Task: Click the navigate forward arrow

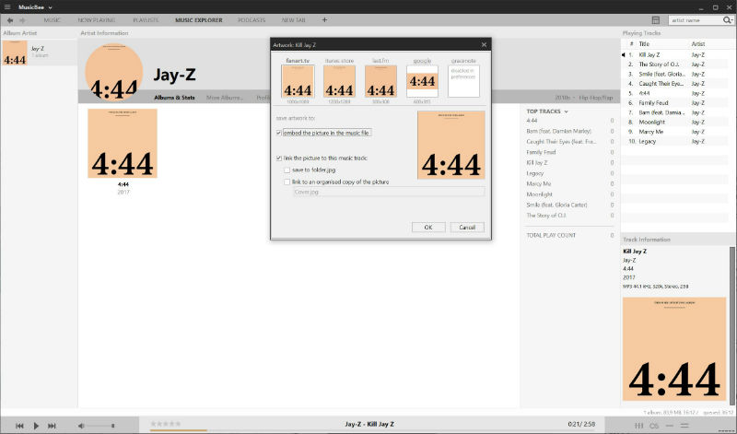Action: point(22,20)
